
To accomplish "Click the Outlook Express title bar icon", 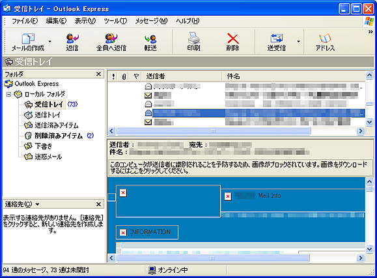I will click(7, 8).
